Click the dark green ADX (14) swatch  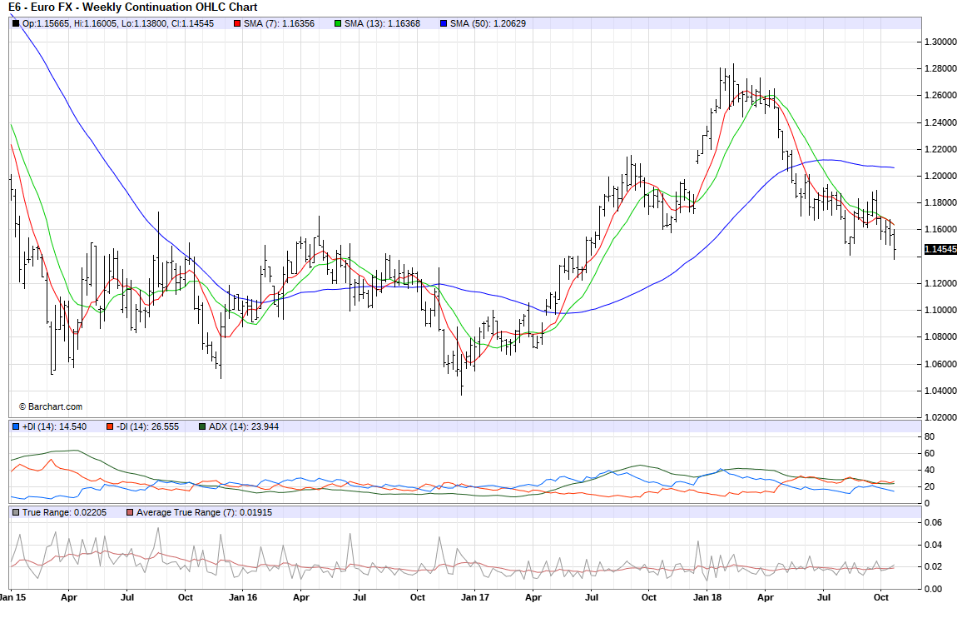[x=202, y=426]
